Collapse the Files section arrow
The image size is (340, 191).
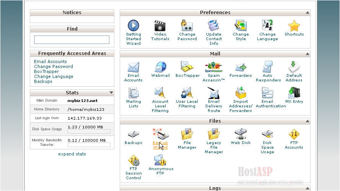(x=307, y=121)
